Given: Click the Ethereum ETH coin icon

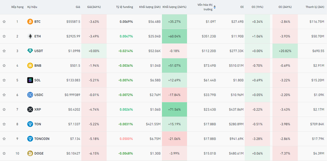Looking at the screenshot, I should pyautogui.click(x=30, y=36).
